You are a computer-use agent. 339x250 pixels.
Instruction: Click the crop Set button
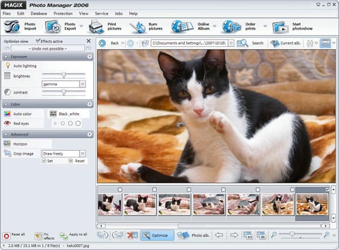(x=47, y=161)
